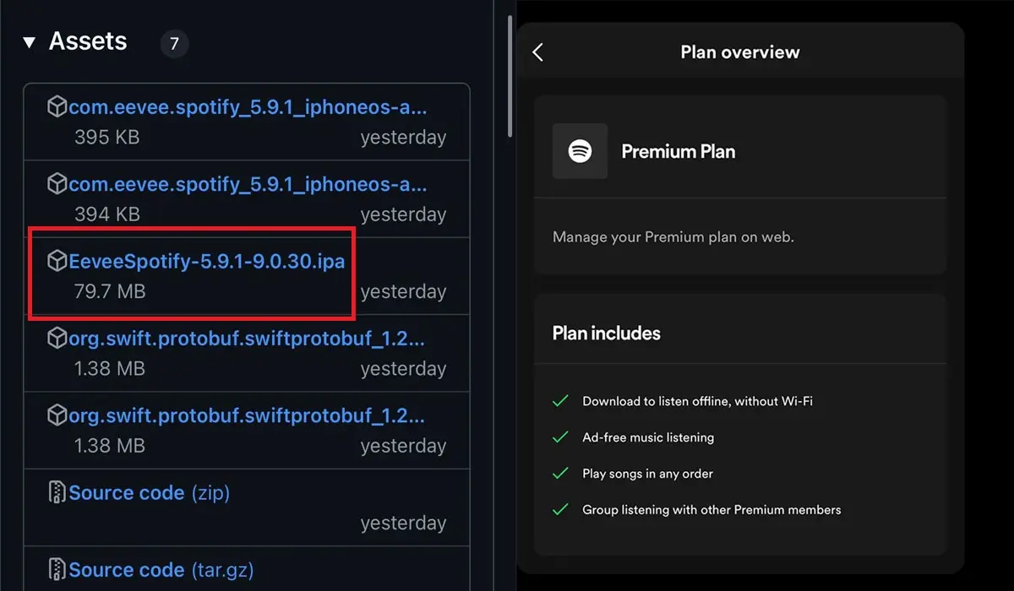Tap Manage your Premium plan on web text

673,237
